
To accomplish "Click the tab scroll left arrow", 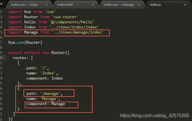I will click(x=2, y=5).
